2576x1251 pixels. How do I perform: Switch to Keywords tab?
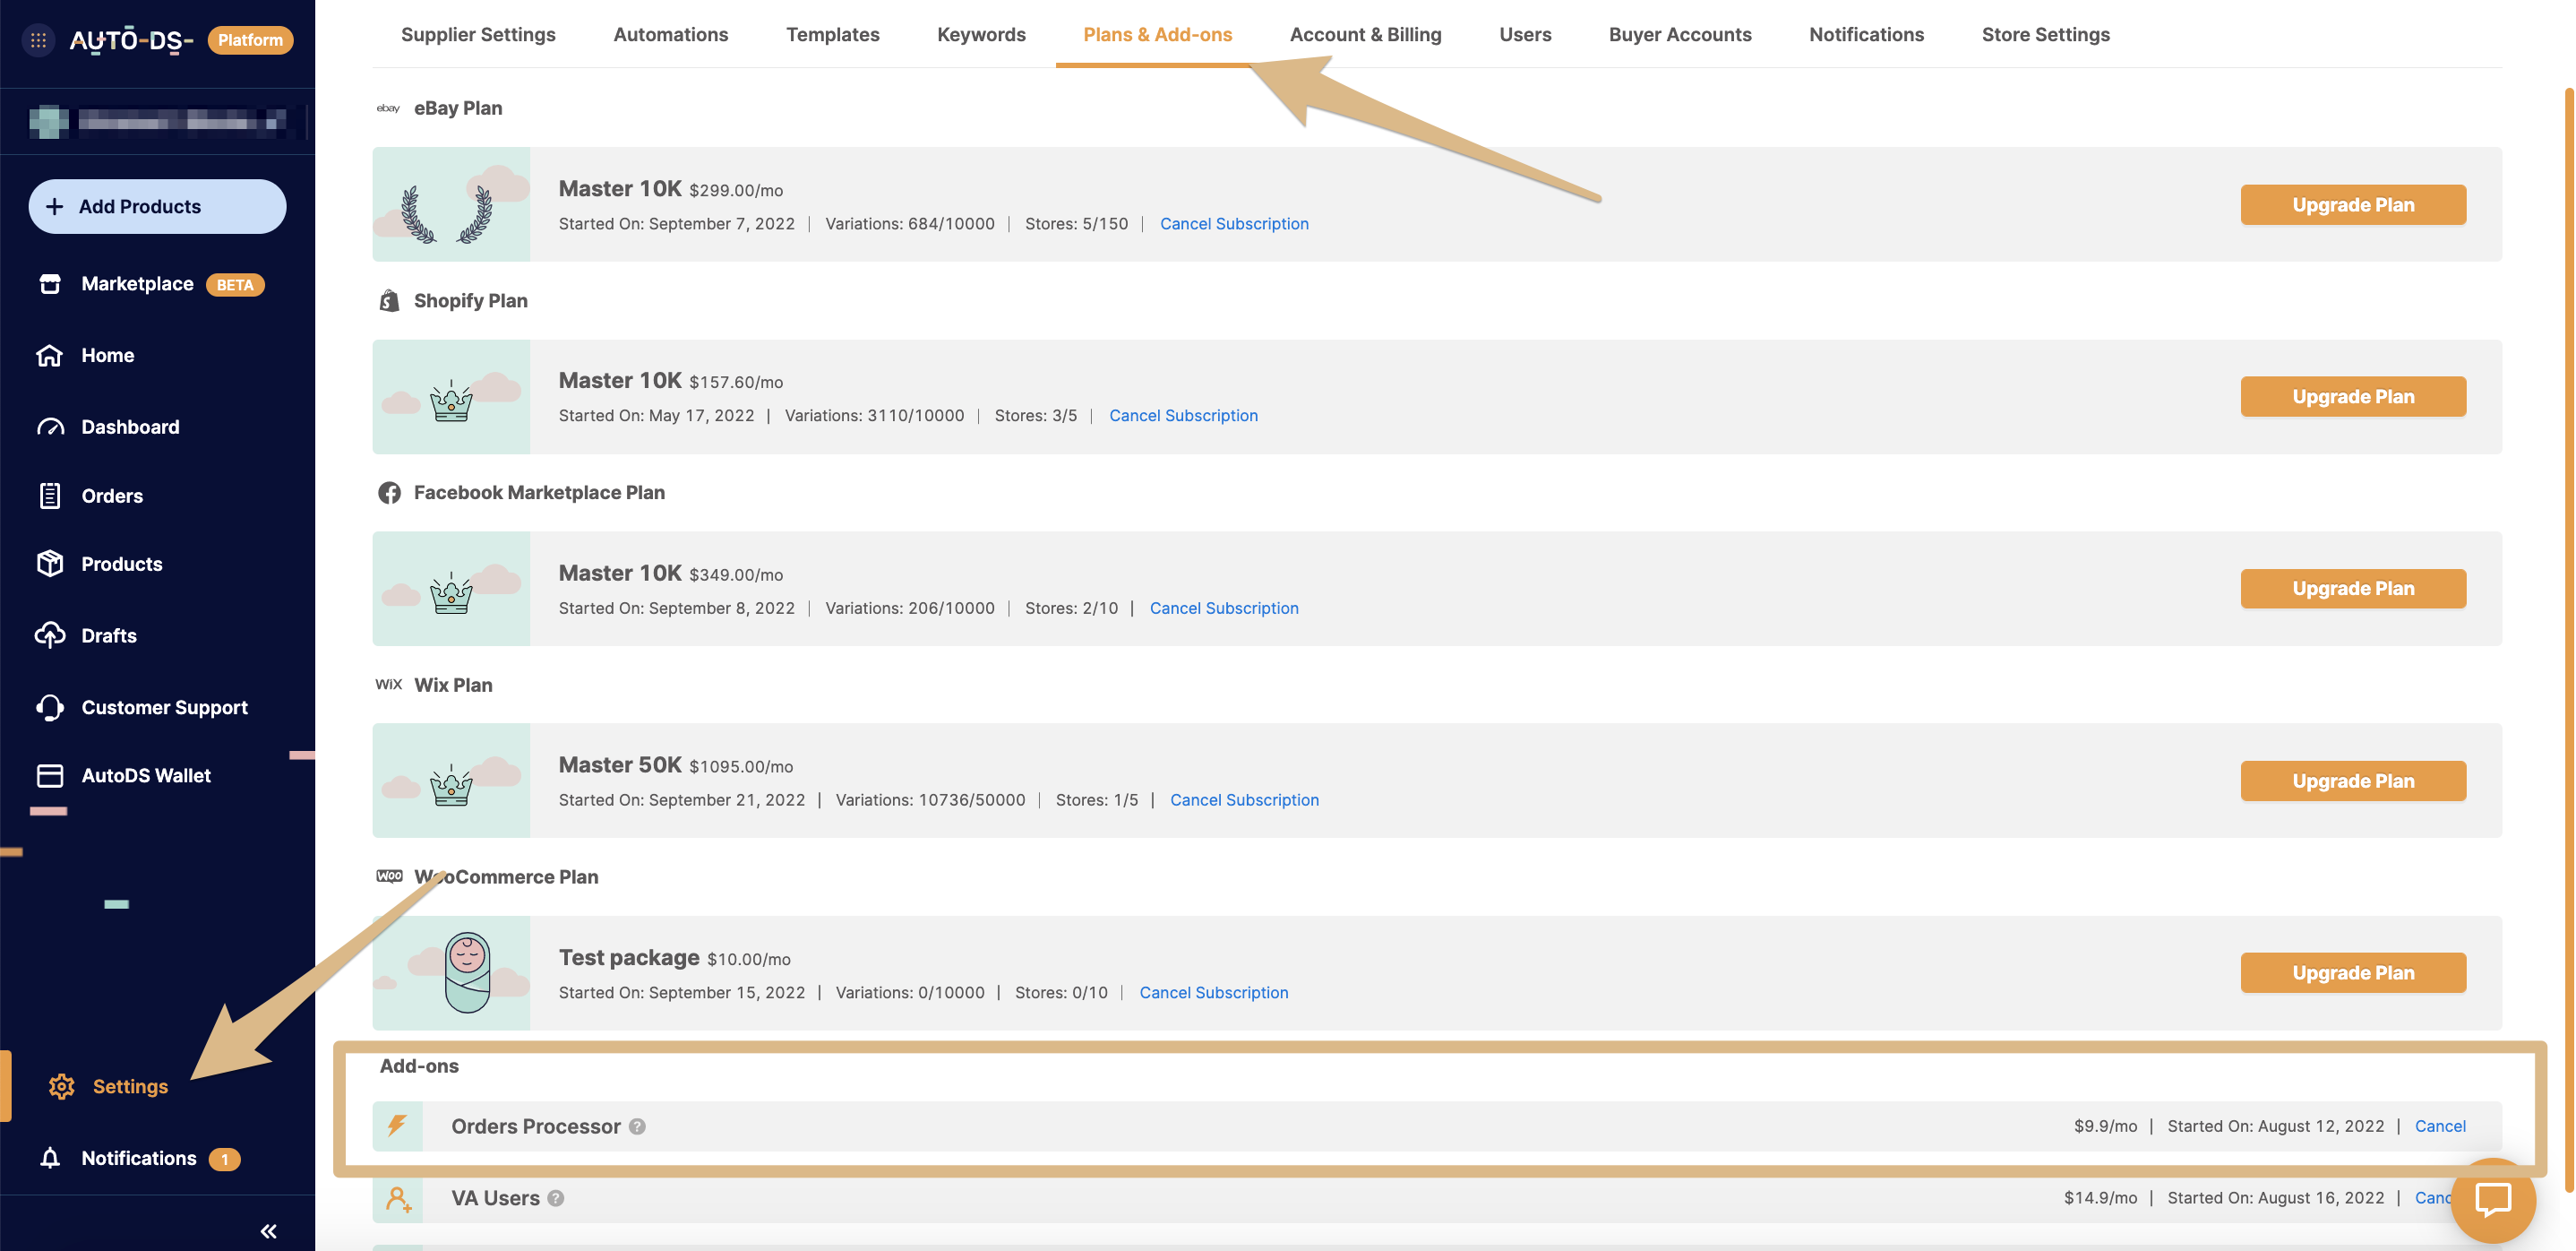[x=981, y=34]
